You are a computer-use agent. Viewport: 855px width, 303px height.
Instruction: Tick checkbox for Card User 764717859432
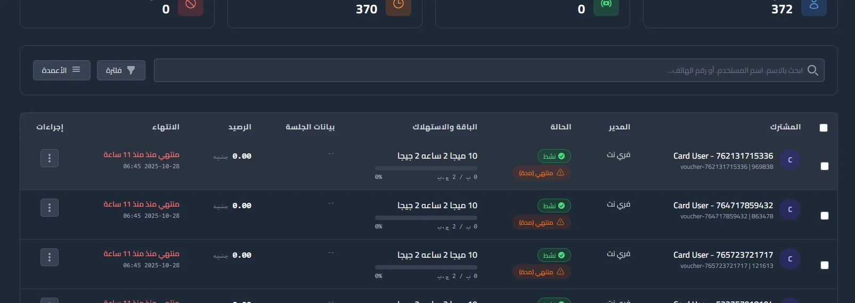coord(825,216)
